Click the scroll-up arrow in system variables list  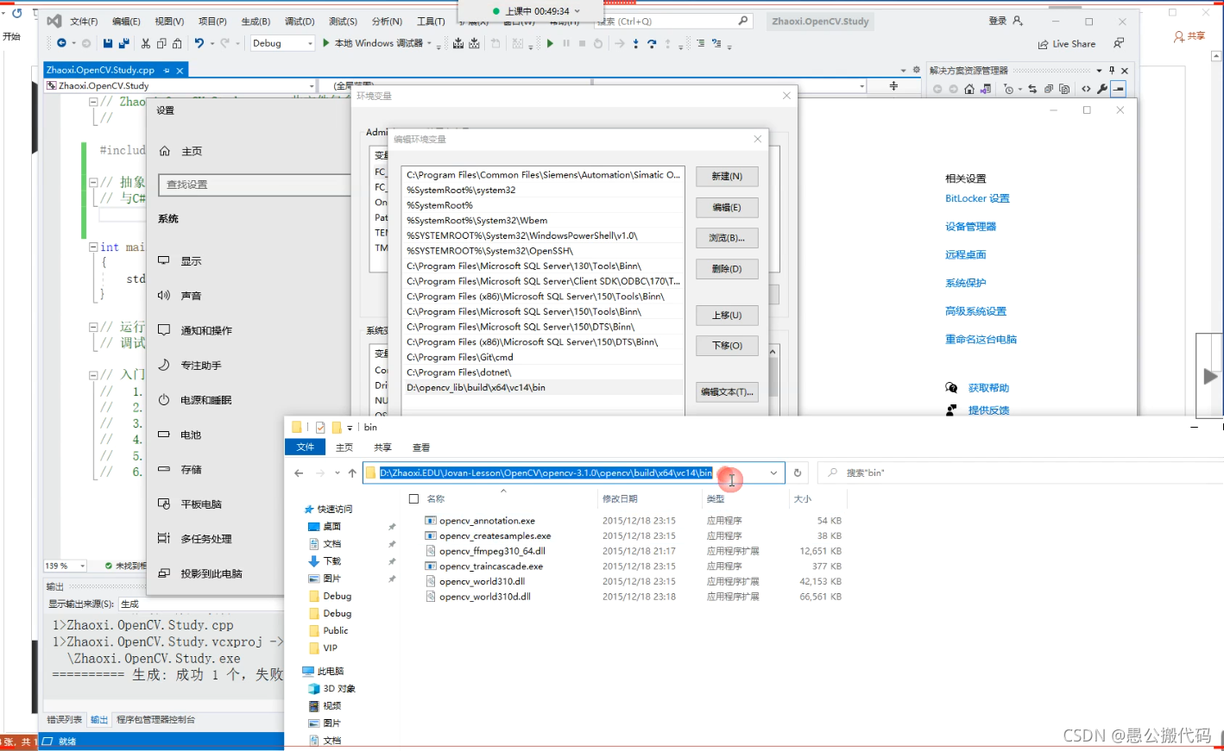[773, 352]
